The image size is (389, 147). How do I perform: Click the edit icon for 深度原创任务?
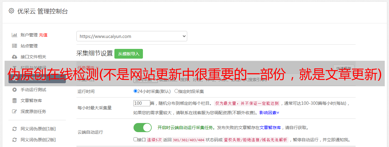pos(14,111)
